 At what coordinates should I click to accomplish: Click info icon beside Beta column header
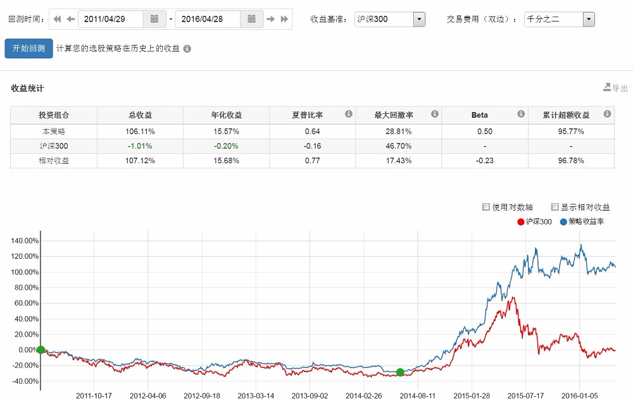click(x=521, y=115)
